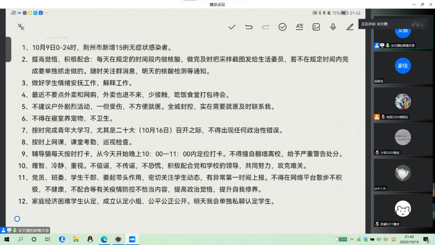
Task: Insert a circled-check to-do item
Action: [x=282, y=27]
